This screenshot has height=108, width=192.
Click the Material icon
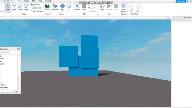tap(77, 6)
